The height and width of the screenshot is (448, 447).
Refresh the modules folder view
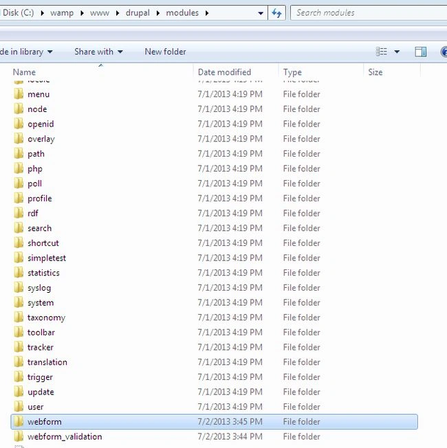[276, 13]
